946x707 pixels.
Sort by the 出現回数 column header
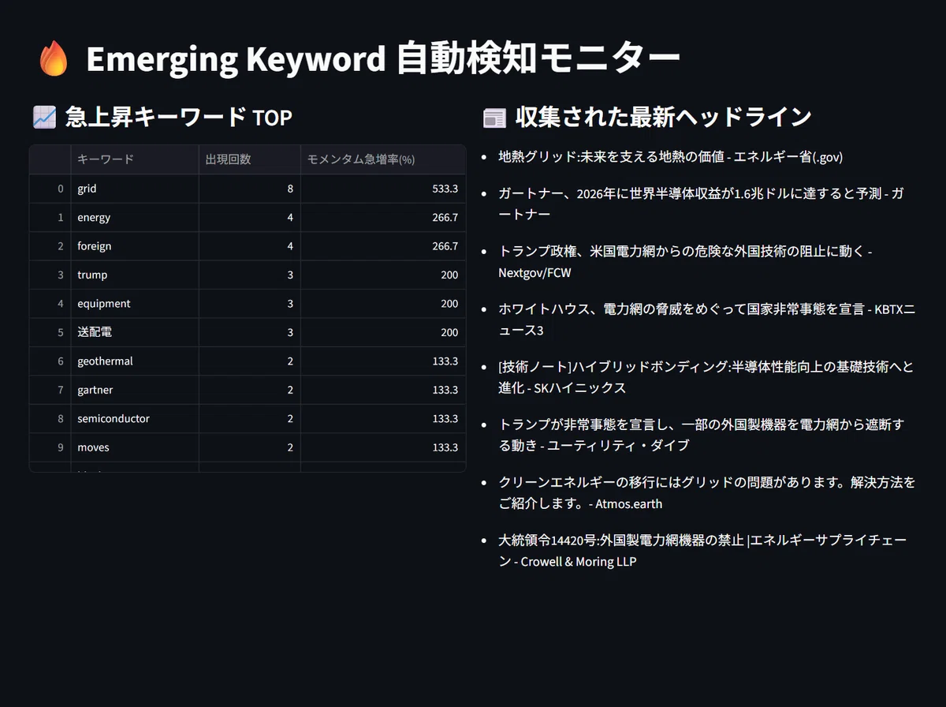click(250, 159)
